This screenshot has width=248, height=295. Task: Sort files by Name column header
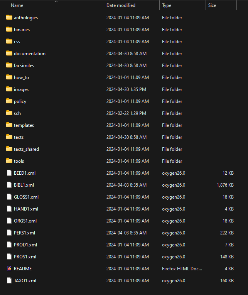pos(17,5)
